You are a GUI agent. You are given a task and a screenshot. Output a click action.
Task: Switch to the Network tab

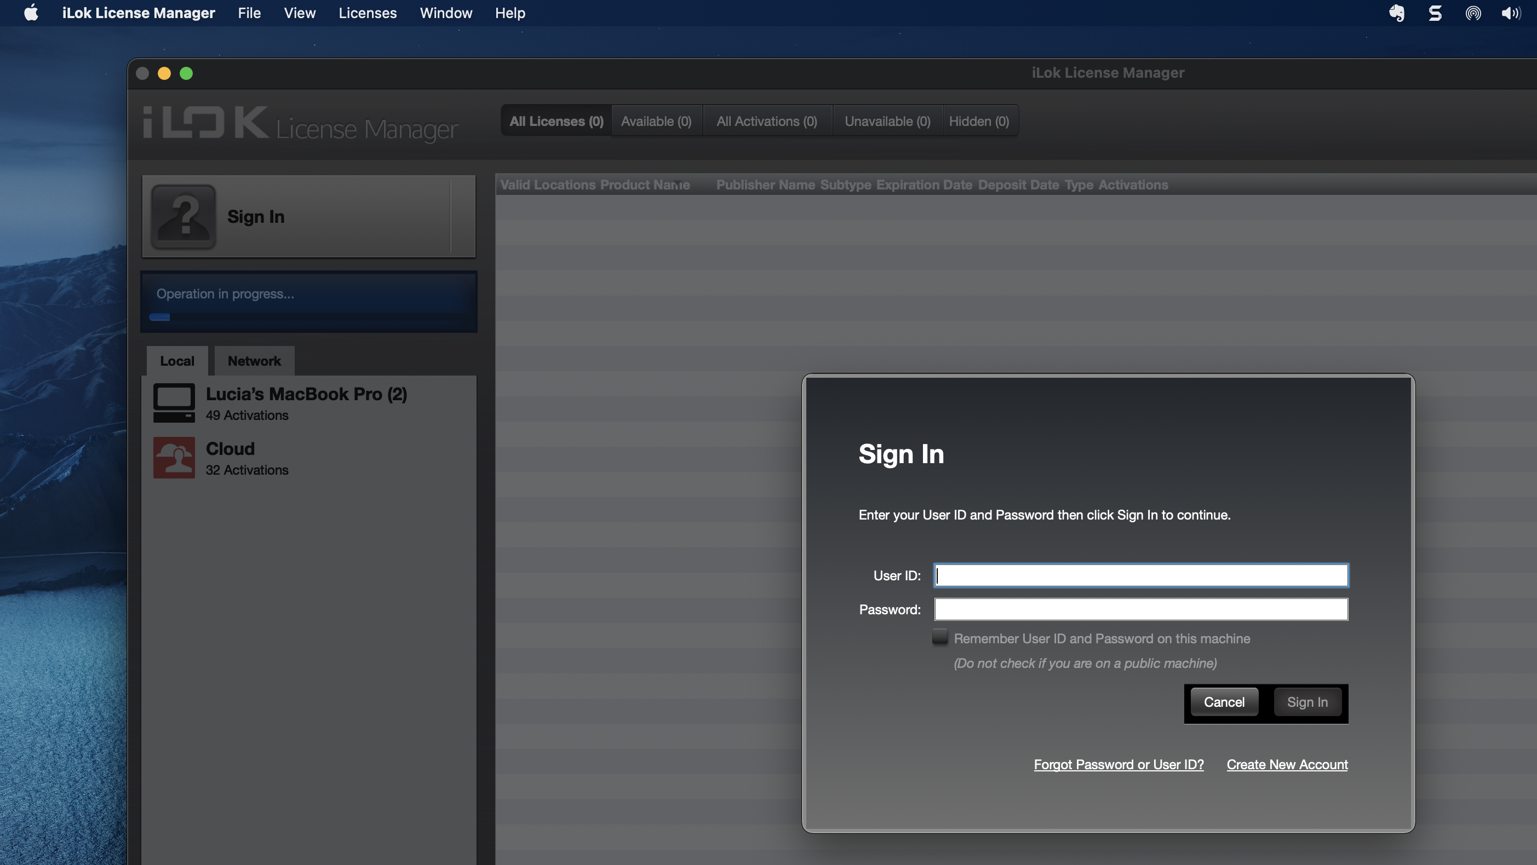(254, 361)
